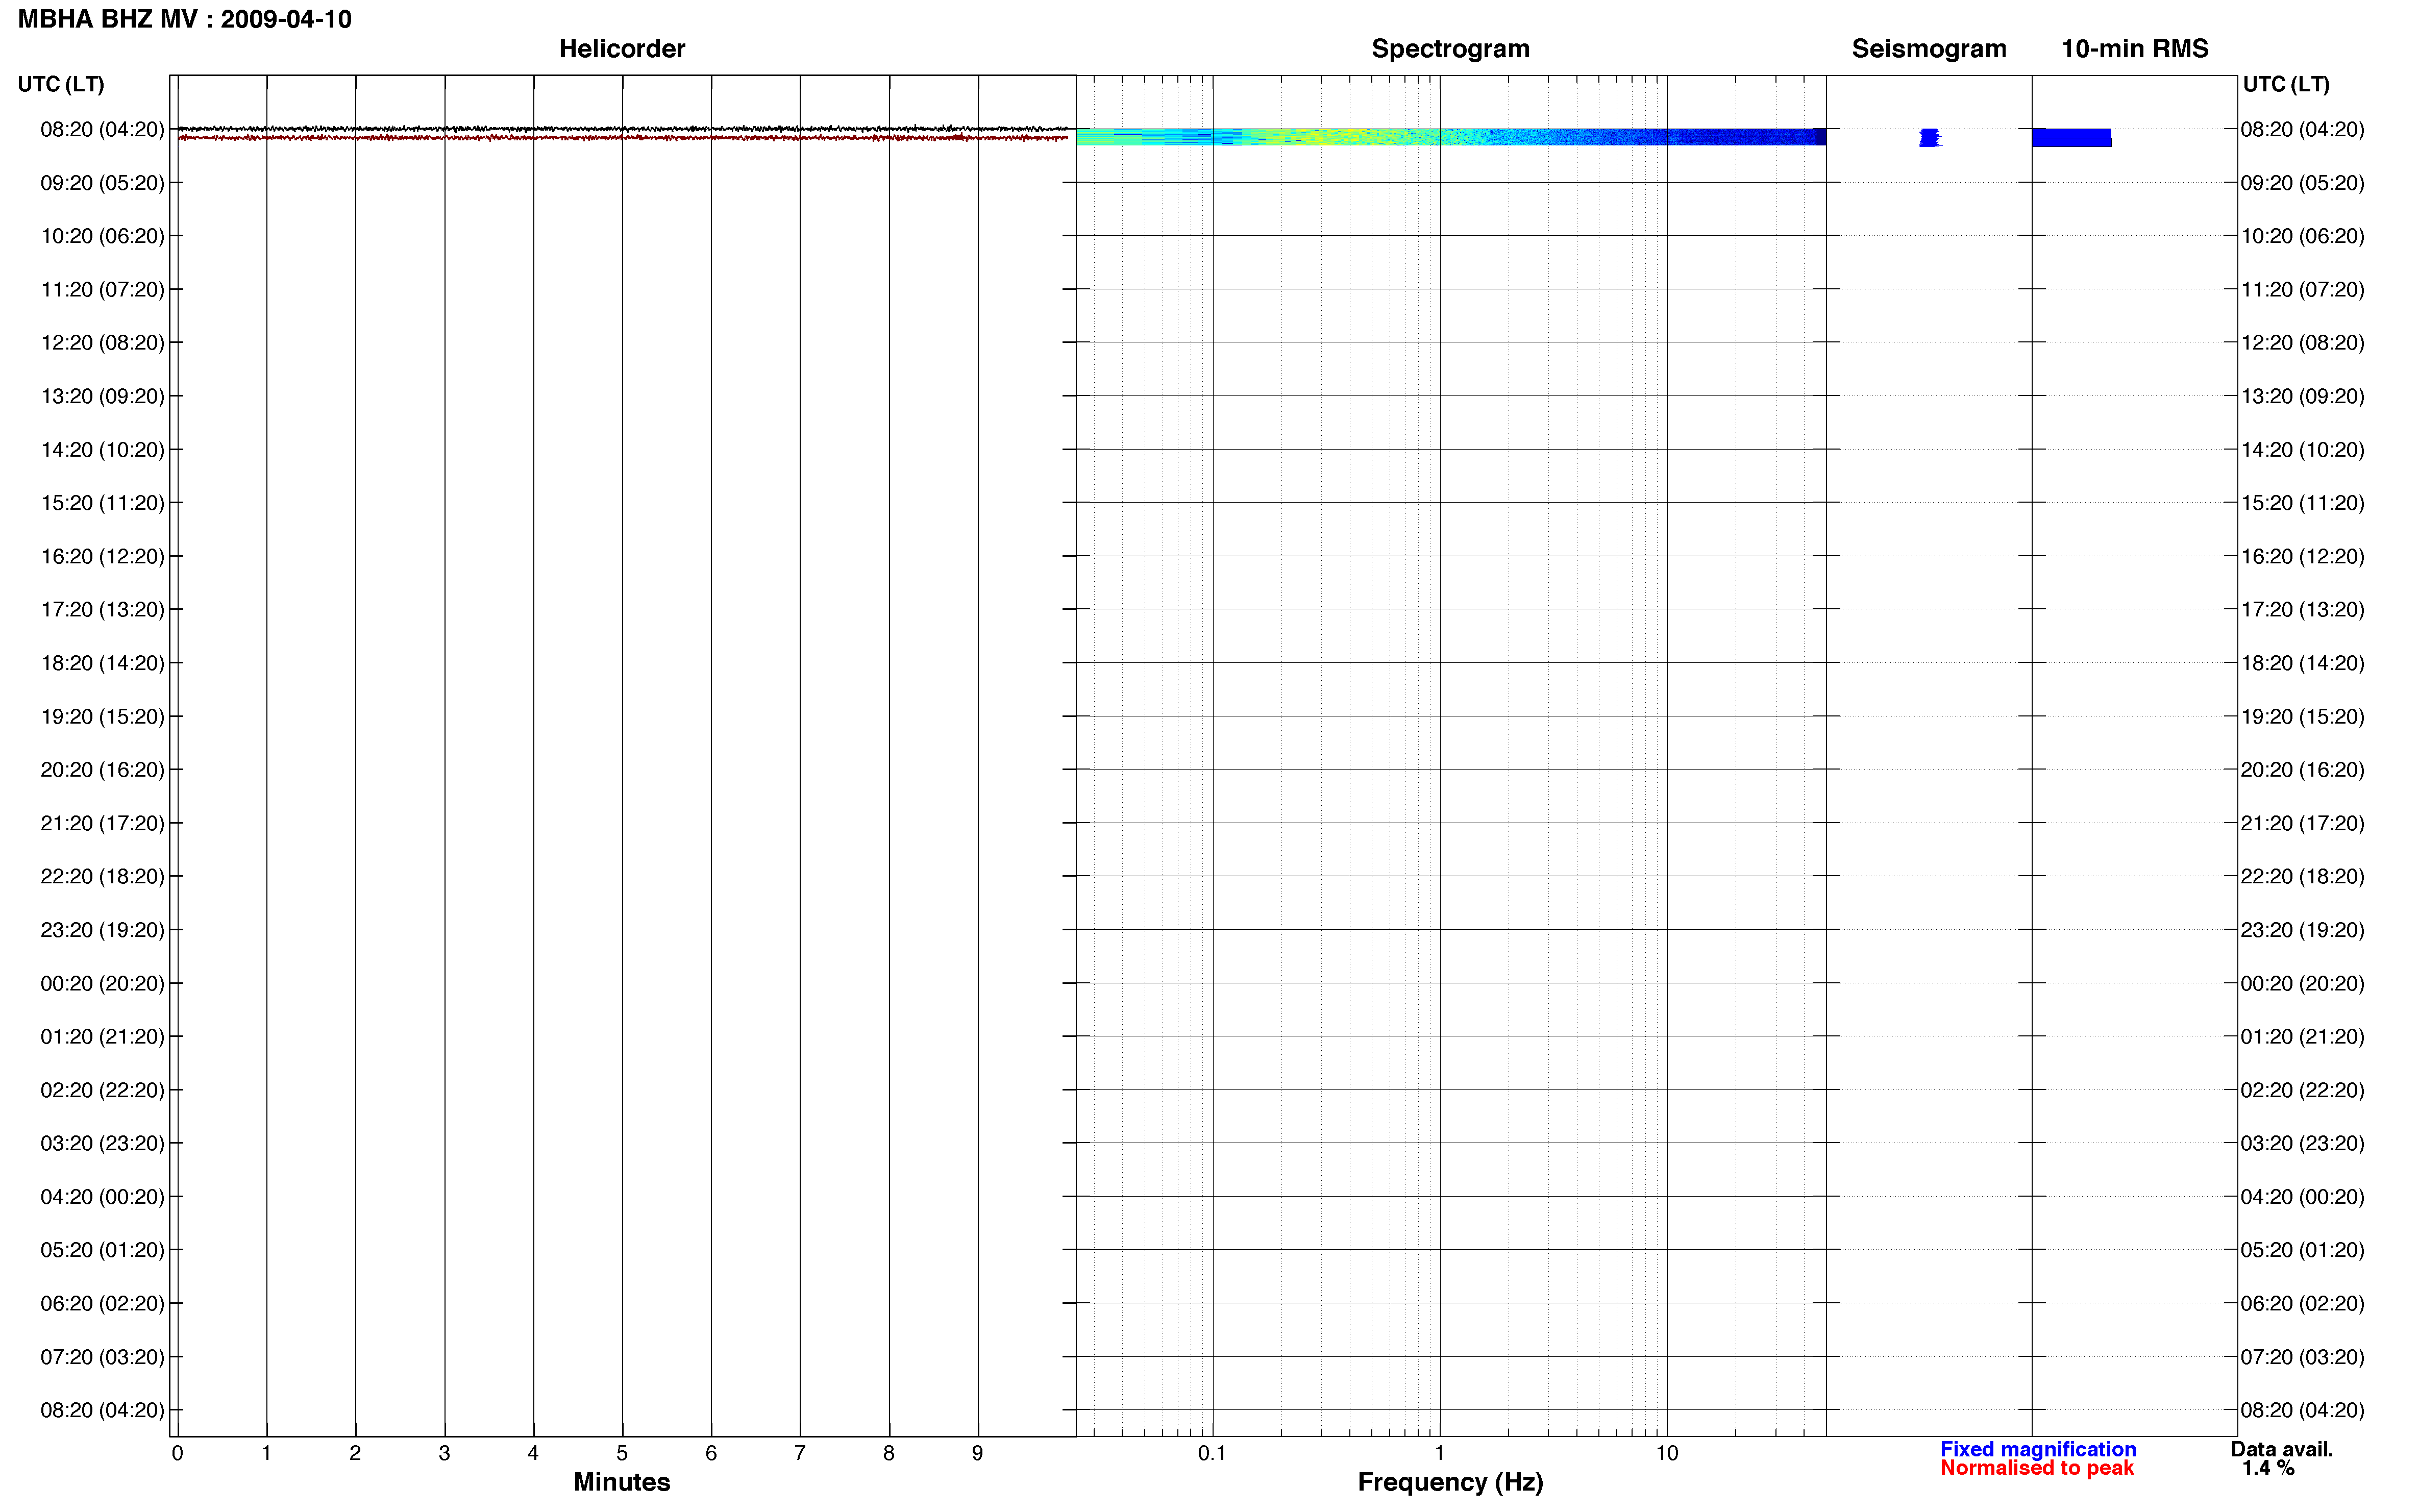This screenshot has height=1512, width=2419.
Task: Click the 'Fixed magnification' legend label
Action: pyautogui.click(x=2038, y=1449)
